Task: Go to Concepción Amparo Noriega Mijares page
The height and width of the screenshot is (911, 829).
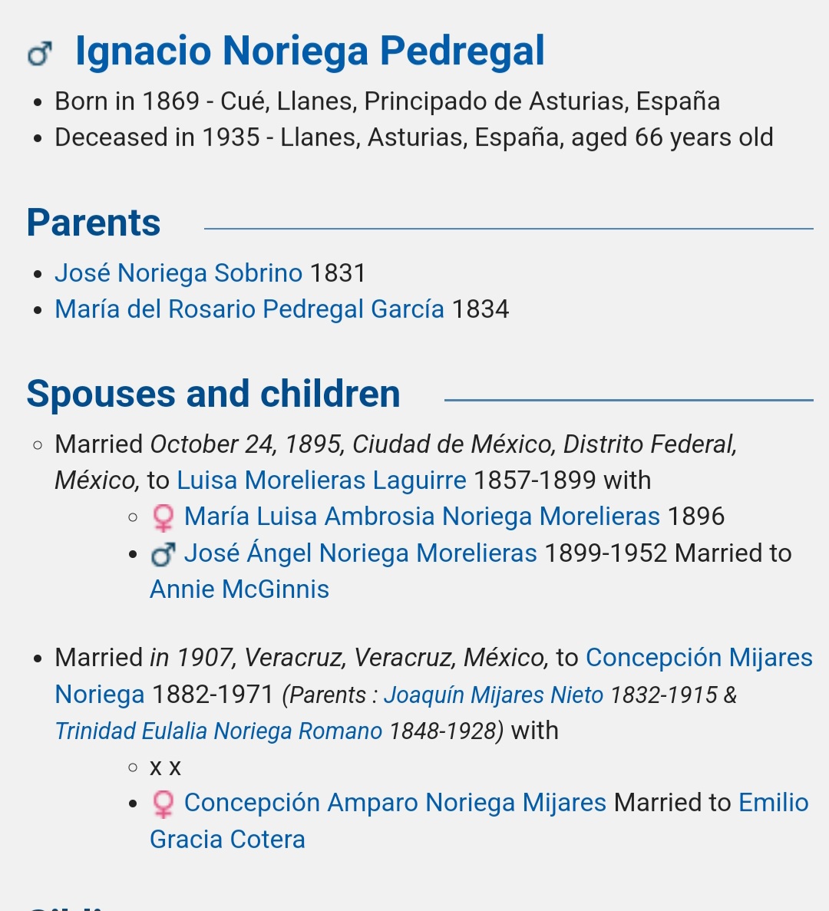Action: point(395,803)
